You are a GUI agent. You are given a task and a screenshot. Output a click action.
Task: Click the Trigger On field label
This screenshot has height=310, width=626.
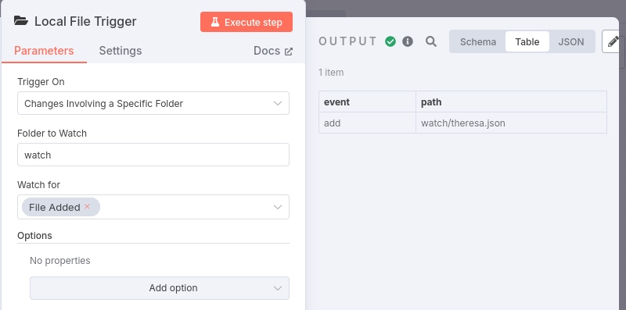[41, 82]
